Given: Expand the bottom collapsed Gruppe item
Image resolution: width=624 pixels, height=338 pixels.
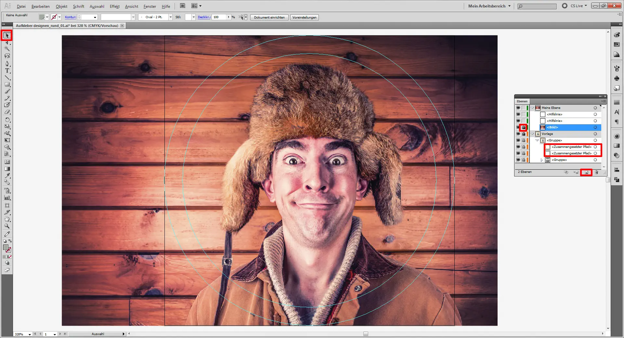Looking at the screenshot, I should click(542, 160).
